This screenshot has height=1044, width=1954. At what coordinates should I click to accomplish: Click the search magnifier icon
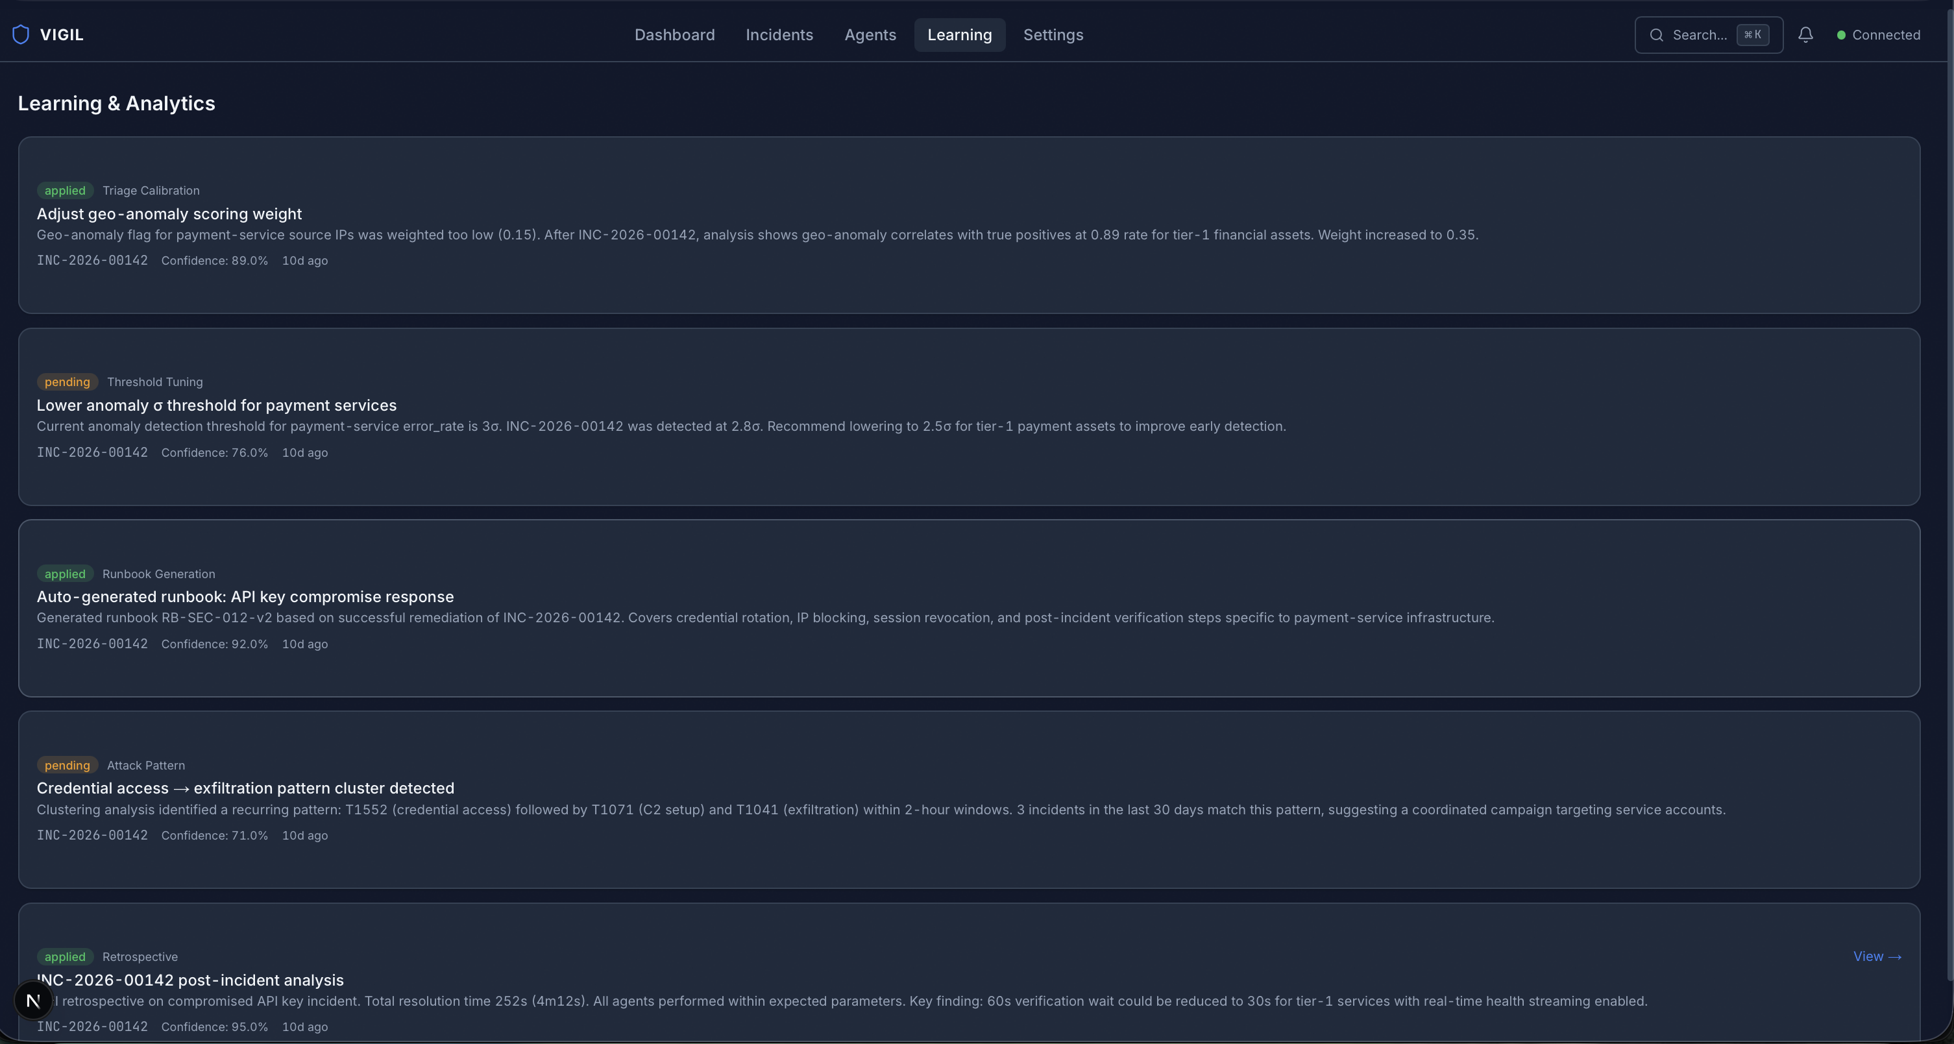pyautogui.click(x=1657, y=35)
